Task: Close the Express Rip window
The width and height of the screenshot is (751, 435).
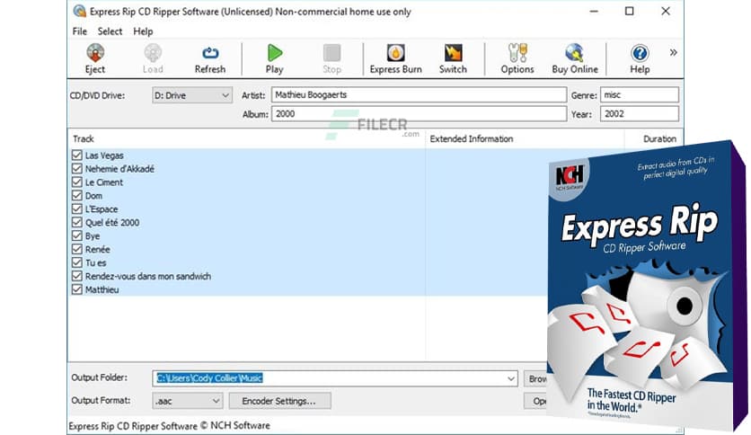Action: coord(666,11)
